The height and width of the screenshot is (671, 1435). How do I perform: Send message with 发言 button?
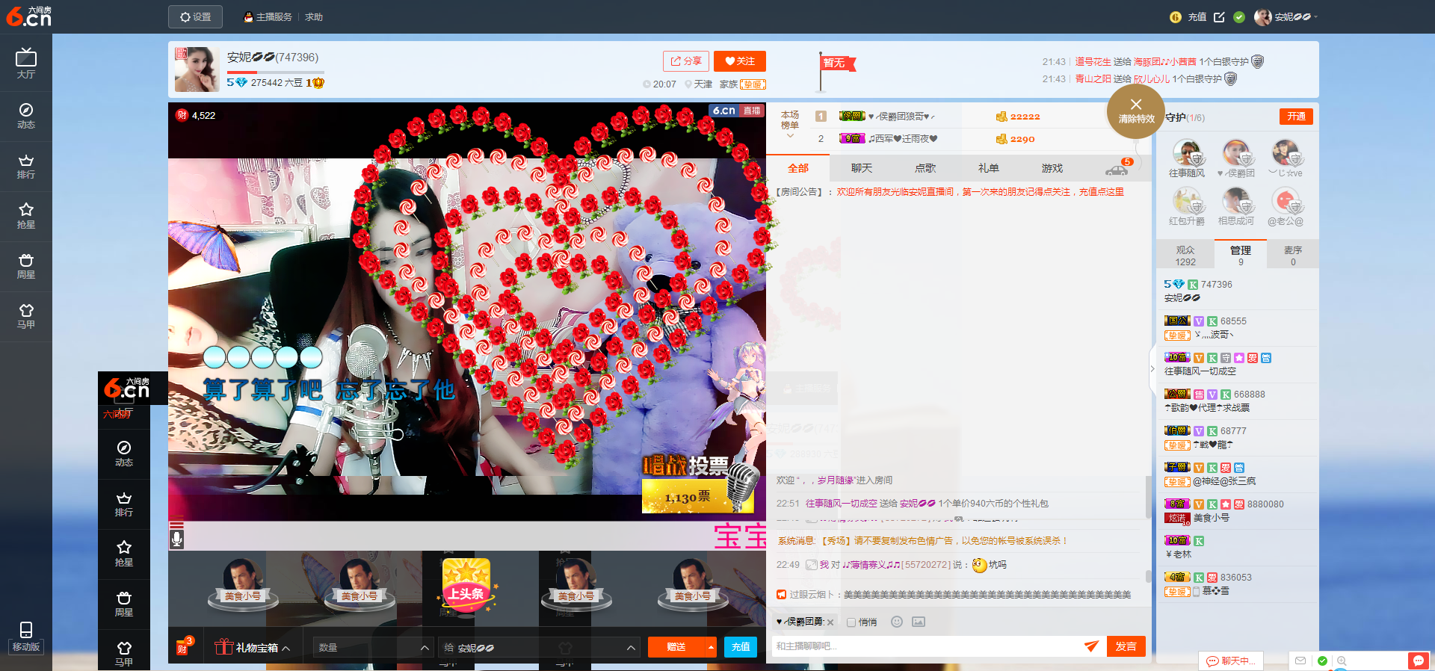[x=1126, y=646]
